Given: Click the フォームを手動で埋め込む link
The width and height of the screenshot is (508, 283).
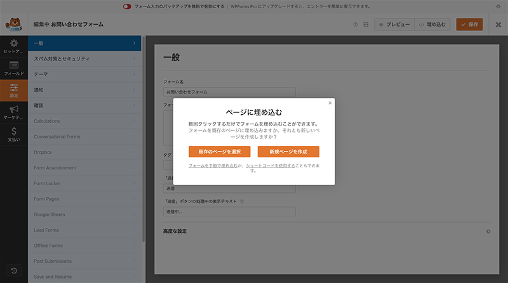Looking at the screenshot, I should [213, 166].
